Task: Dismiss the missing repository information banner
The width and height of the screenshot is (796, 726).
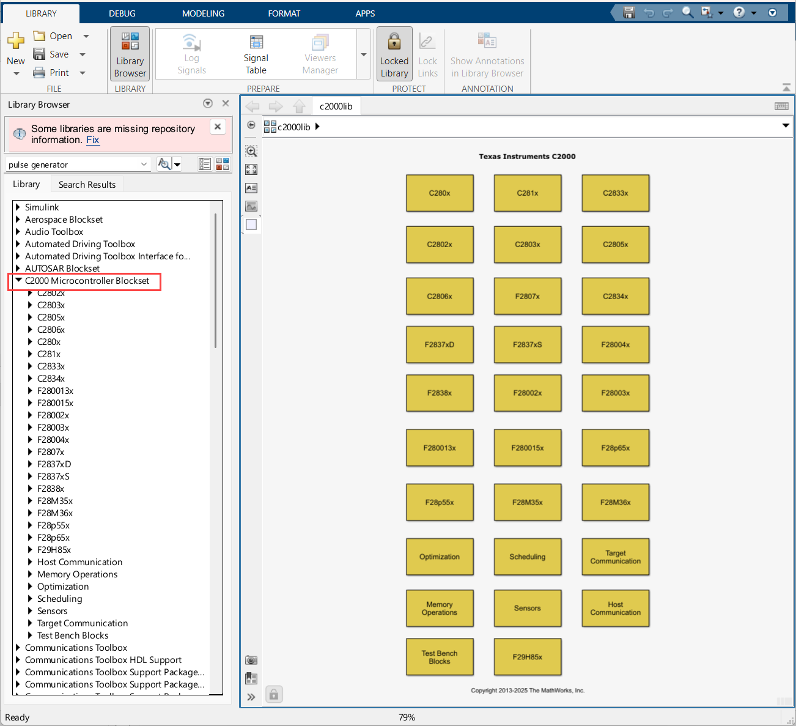Action: click(218, 127)
